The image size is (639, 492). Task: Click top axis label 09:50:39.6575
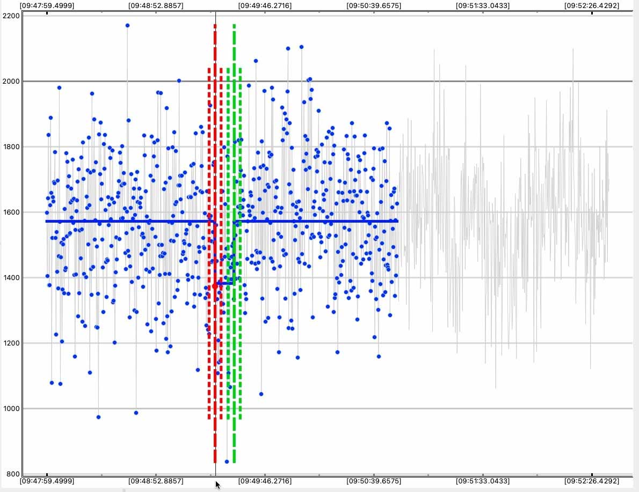pyautogui.click(x=374, y=6)
